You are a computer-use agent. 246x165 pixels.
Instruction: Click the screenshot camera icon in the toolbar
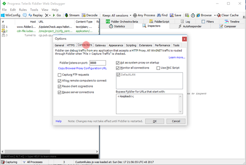tap(187, 15)
